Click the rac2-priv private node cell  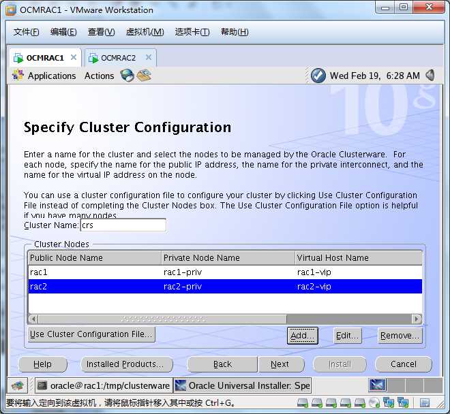(228, 287)
